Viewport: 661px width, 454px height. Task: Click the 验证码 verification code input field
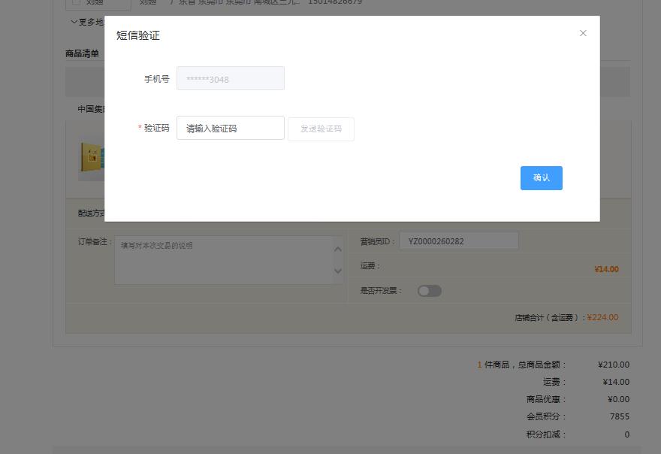[229, 128]
